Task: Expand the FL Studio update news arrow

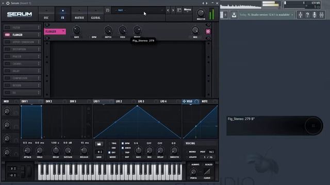Action: coord(292,15)
